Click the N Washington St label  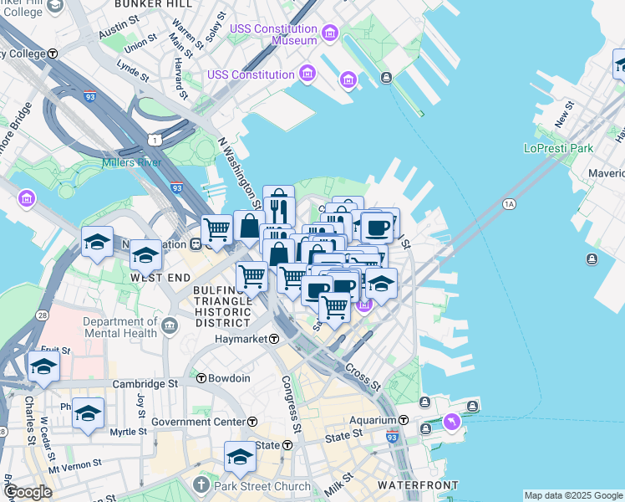pyautogui.click(x=240, y=173)
